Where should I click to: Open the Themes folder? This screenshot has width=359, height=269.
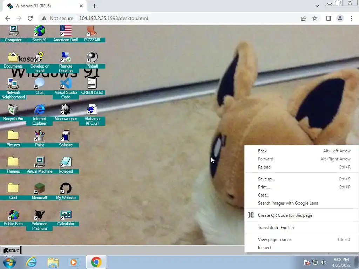[x=13, y=162]
